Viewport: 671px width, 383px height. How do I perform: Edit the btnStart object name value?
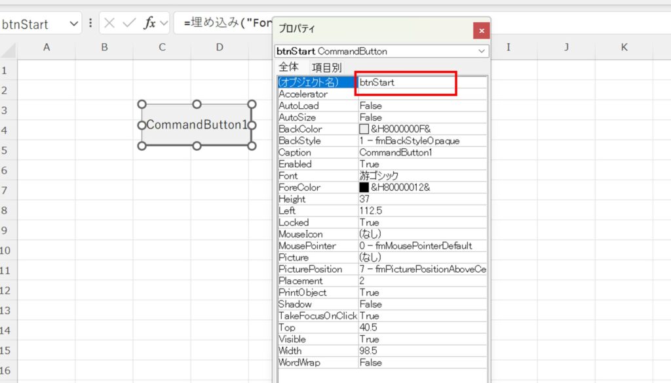pos(423,82)
